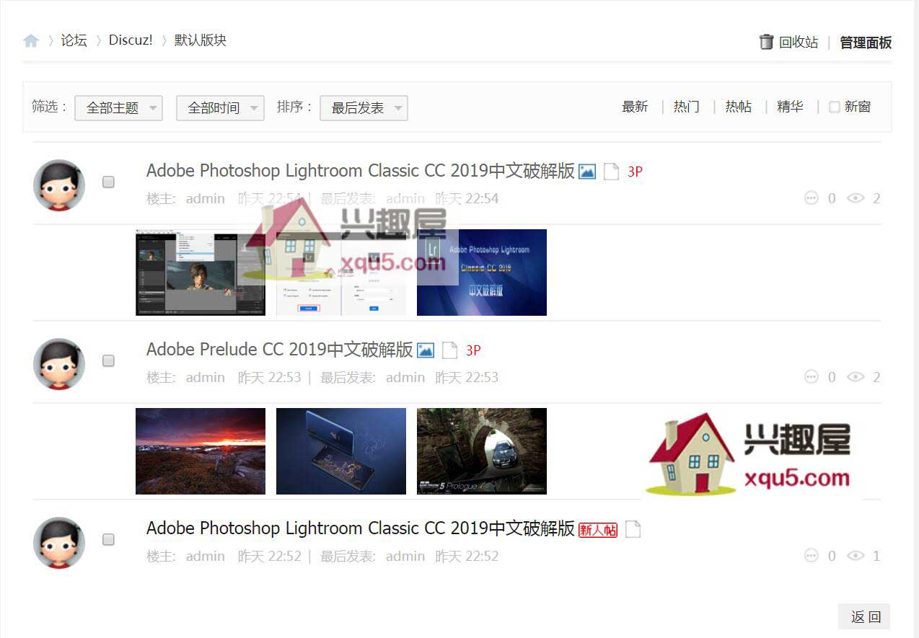
Task: Click the red 3P label on the Lightroom thread
Action: pyautogui.click(x=635, y=172)
